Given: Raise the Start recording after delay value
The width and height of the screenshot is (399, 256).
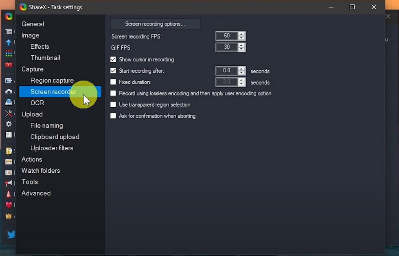Looking at the screenshot, I should [x=241, y=69].
